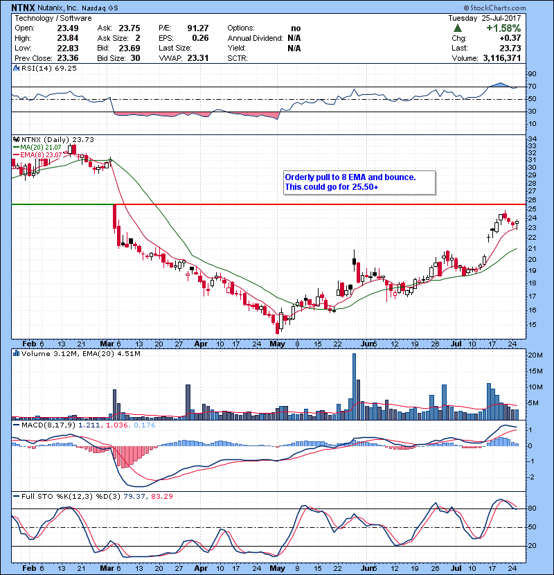The image size is (554, 575).
Task: Click the 90 label on the RSI axis
Action: click(532, 73)
